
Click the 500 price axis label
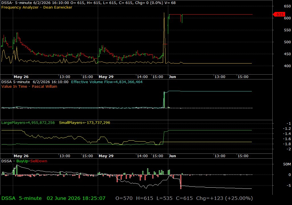pyautogui.click(x=287, y=42)
